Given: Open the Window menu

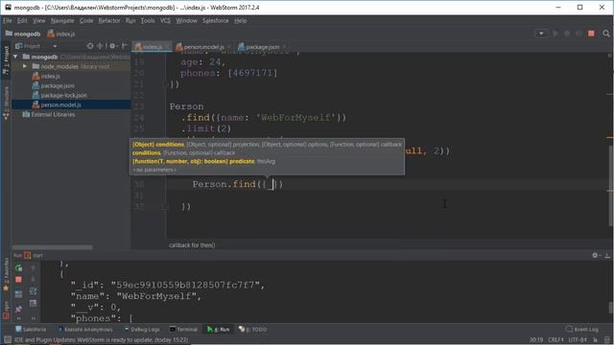Looking at the screenshot, I should tap(186, 21).
